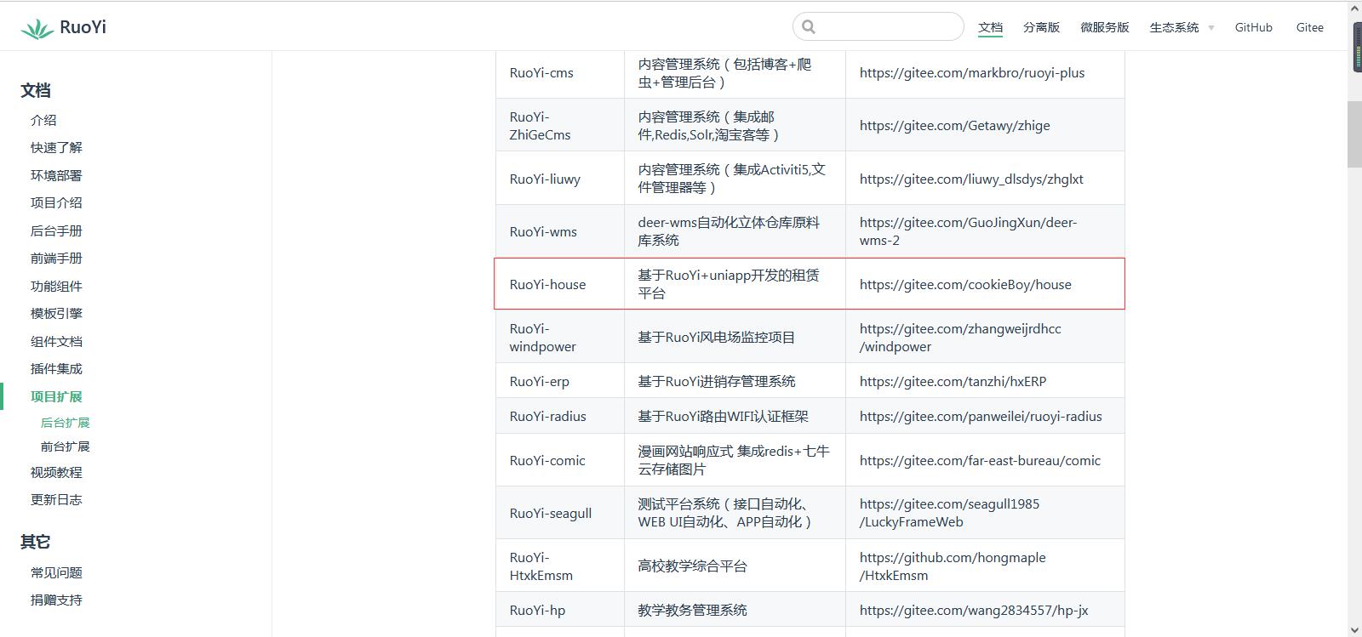The width and height of the screenshot is (1362, 637).
Task: Open 捐赠支持 in the sidebar
Action: coord(56,600)
